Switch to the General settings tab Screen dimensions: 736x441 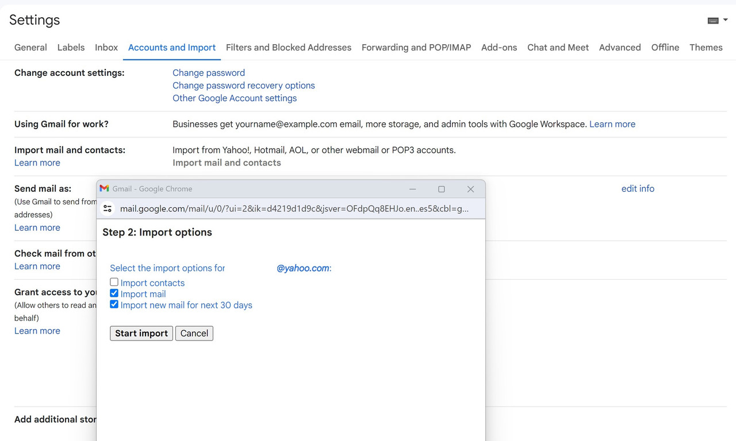(30, 47)
